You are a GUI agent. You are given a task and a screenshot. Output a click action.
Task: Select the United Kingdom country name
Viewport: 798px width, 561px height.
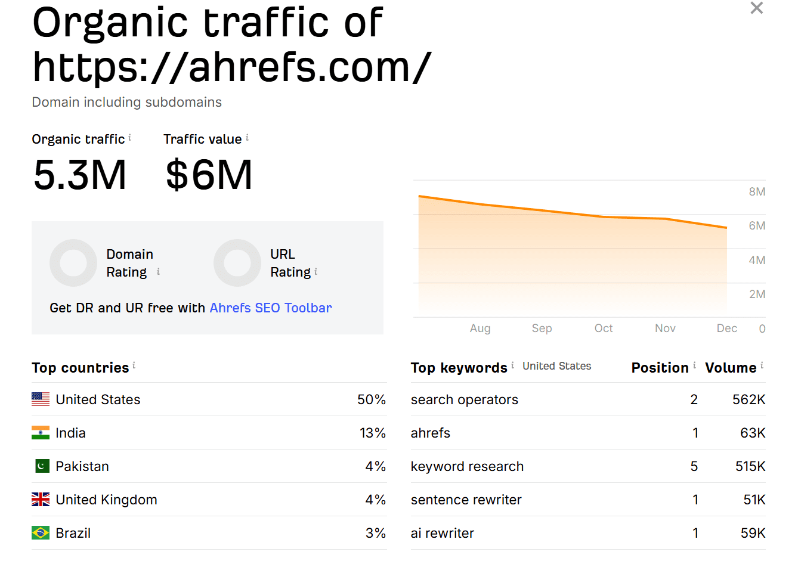[106, 500]
